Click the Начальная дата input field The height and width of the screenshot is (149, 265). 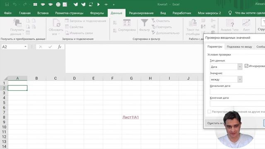pos(237,91)
